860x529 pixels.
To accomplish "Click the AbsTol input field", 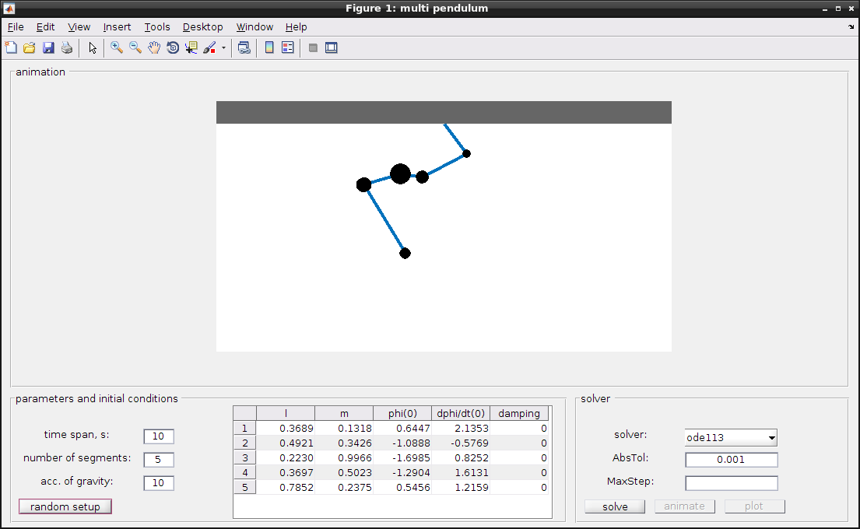I will click(731, 460).
